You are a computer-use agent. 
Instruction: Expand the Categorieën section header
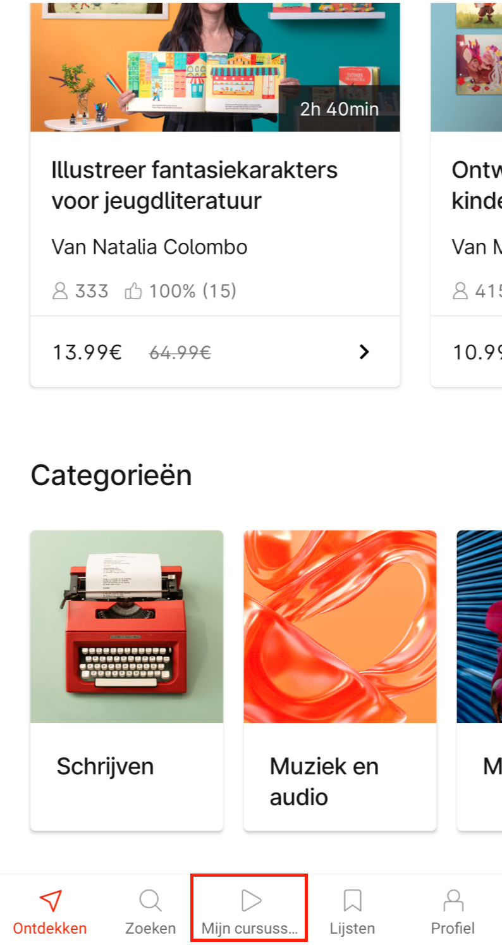pyautogui.click(x=112, y=475)
